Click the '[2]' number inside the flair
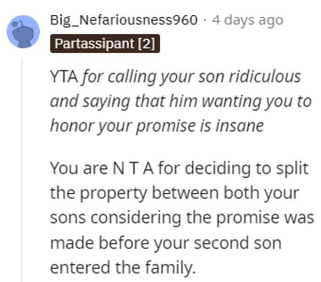 pos(147,44)
